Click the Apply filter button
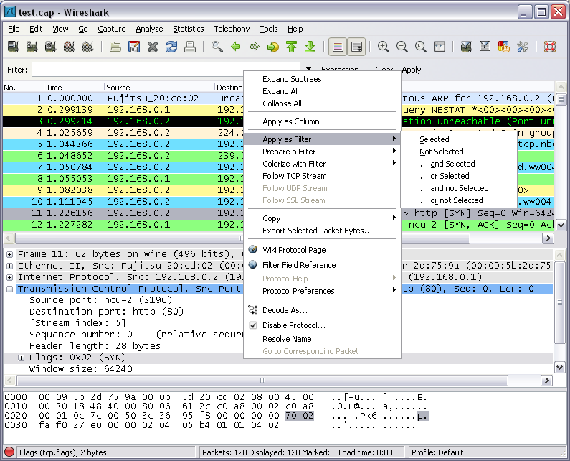 [412, 70]
